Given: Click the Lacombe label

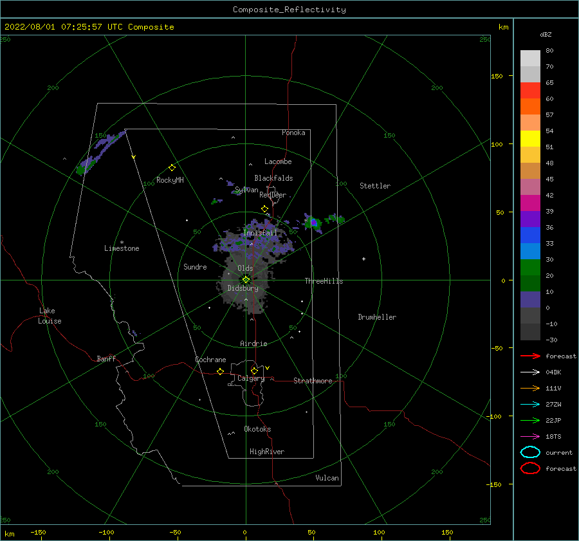Looking at the screenshot, I should 278,161.
